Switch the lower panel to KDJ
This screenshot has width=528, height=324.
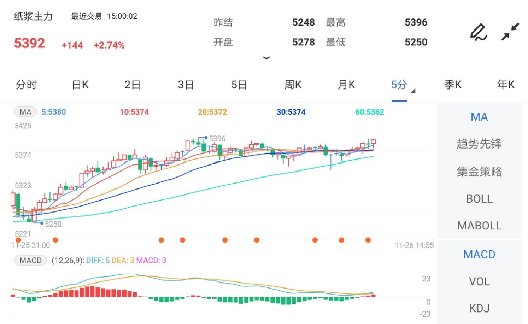tap(480, 308)
